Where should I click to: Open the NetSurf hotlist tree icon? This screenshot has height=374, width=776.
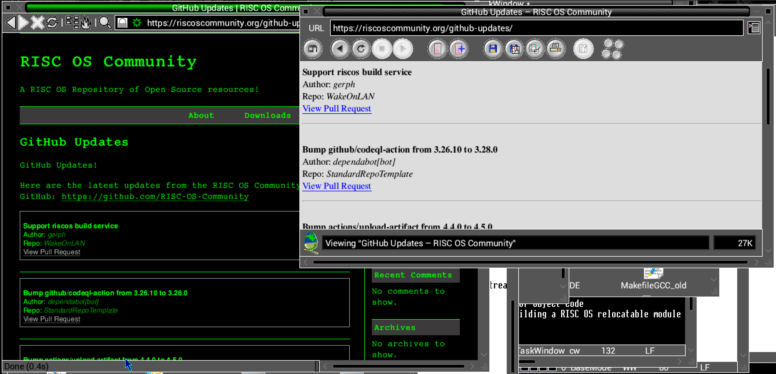[x=72, y=23]
